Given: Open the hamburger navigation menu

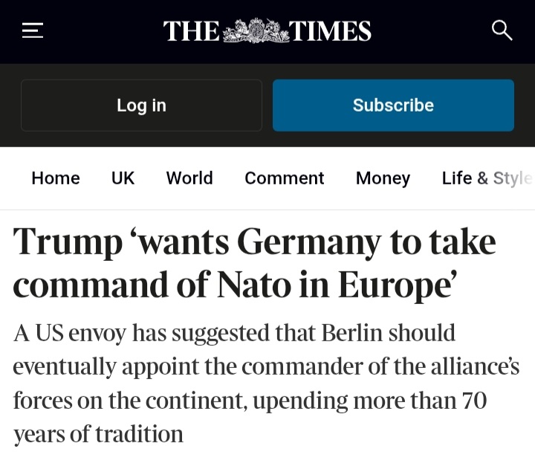Looking at the screenshot, I should pyautogui.click(x=32, y=31).
